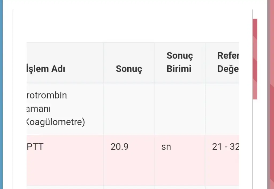Click the "İşlem Adı" column header
The height and width of the screenshot is (189, 274).
pos(46,69)
